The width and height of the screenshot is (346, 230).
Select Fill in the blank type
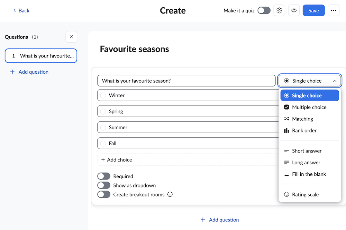pyautogui.click(x=309, y=174)
